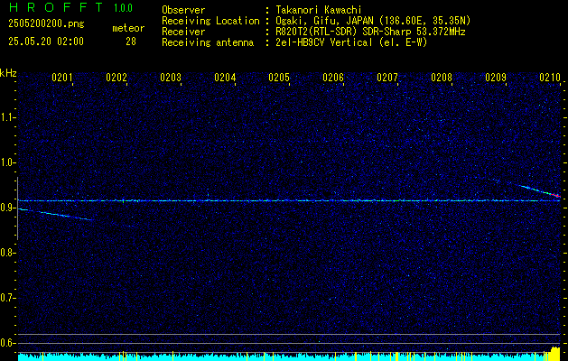Click the 0.8 kHz axis label

click(x=7, y=253)
